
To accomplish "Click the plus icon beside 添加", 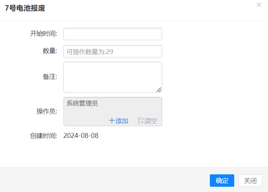I will [111, 121].
